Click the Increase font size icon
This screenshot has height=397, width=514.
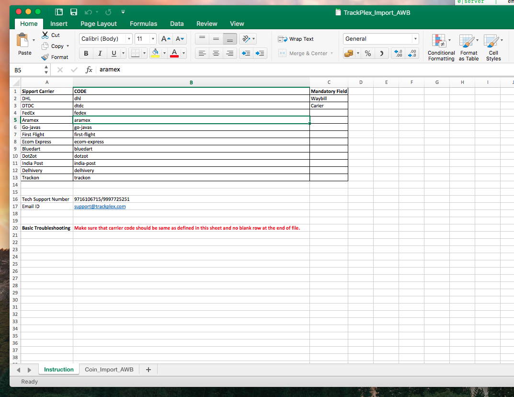[x=166, y=39]
